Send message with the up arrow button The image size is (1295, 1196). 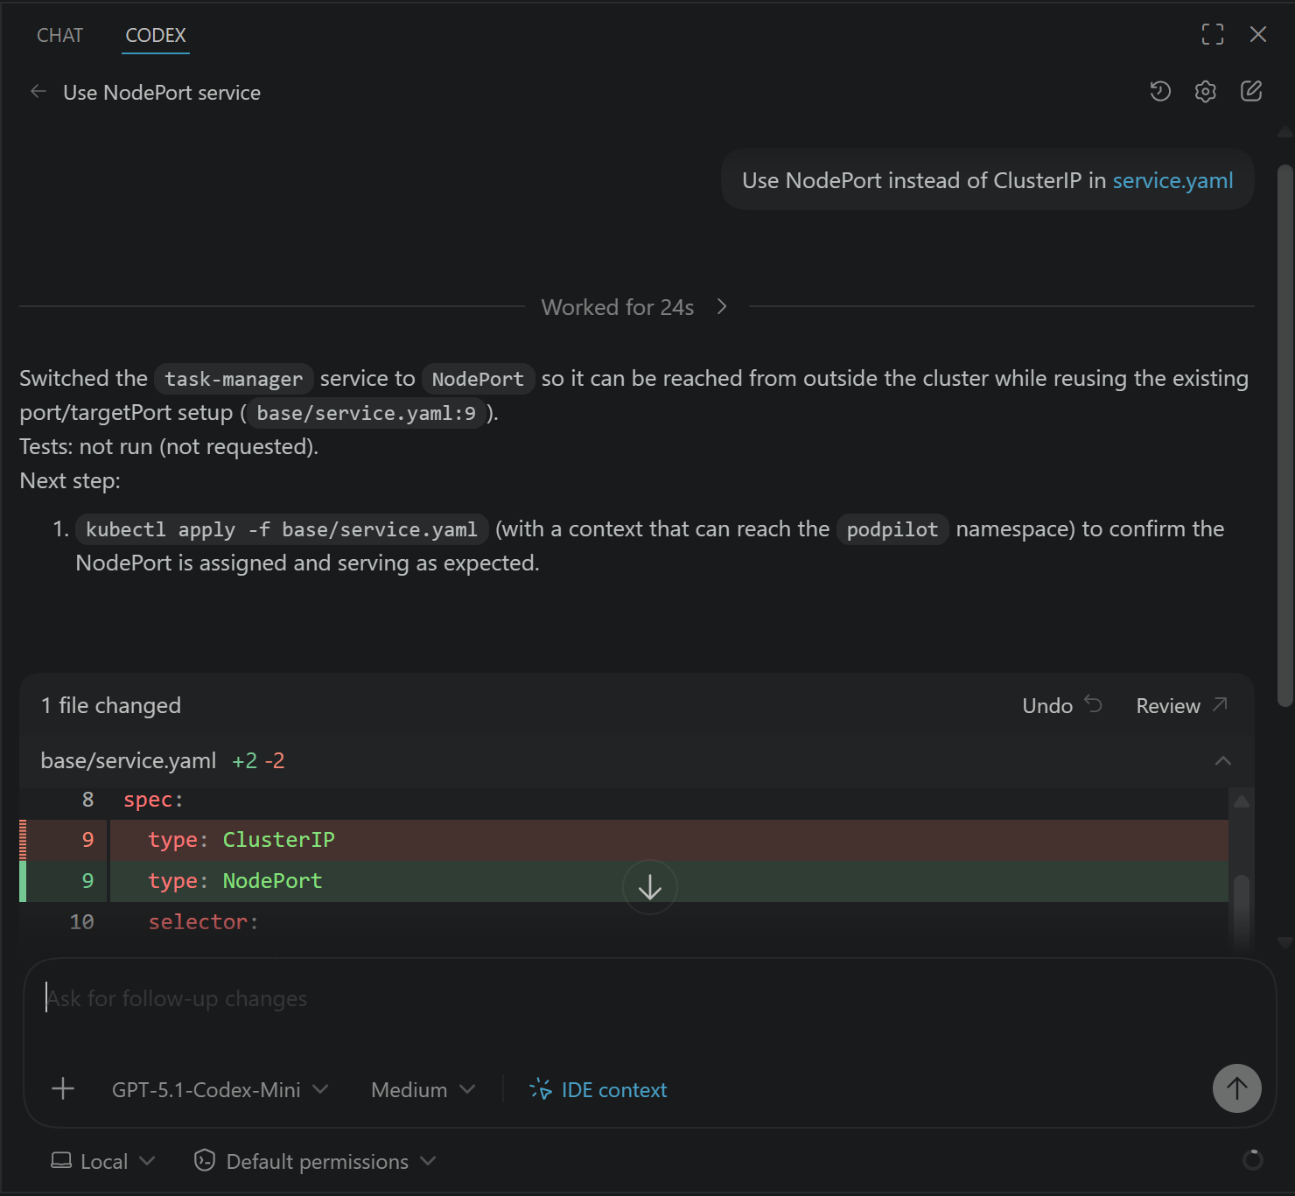(x=1236, y=1088)
